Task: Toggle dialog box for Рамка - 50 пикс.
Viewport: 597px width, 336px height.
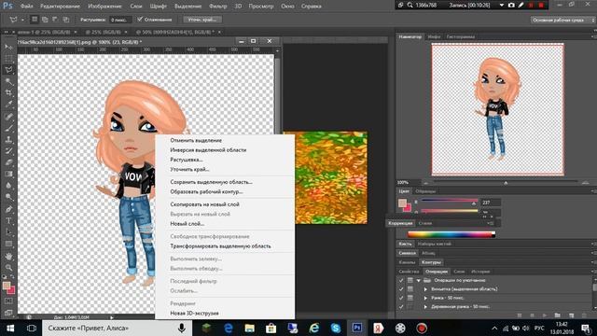Action: point(410,298)
